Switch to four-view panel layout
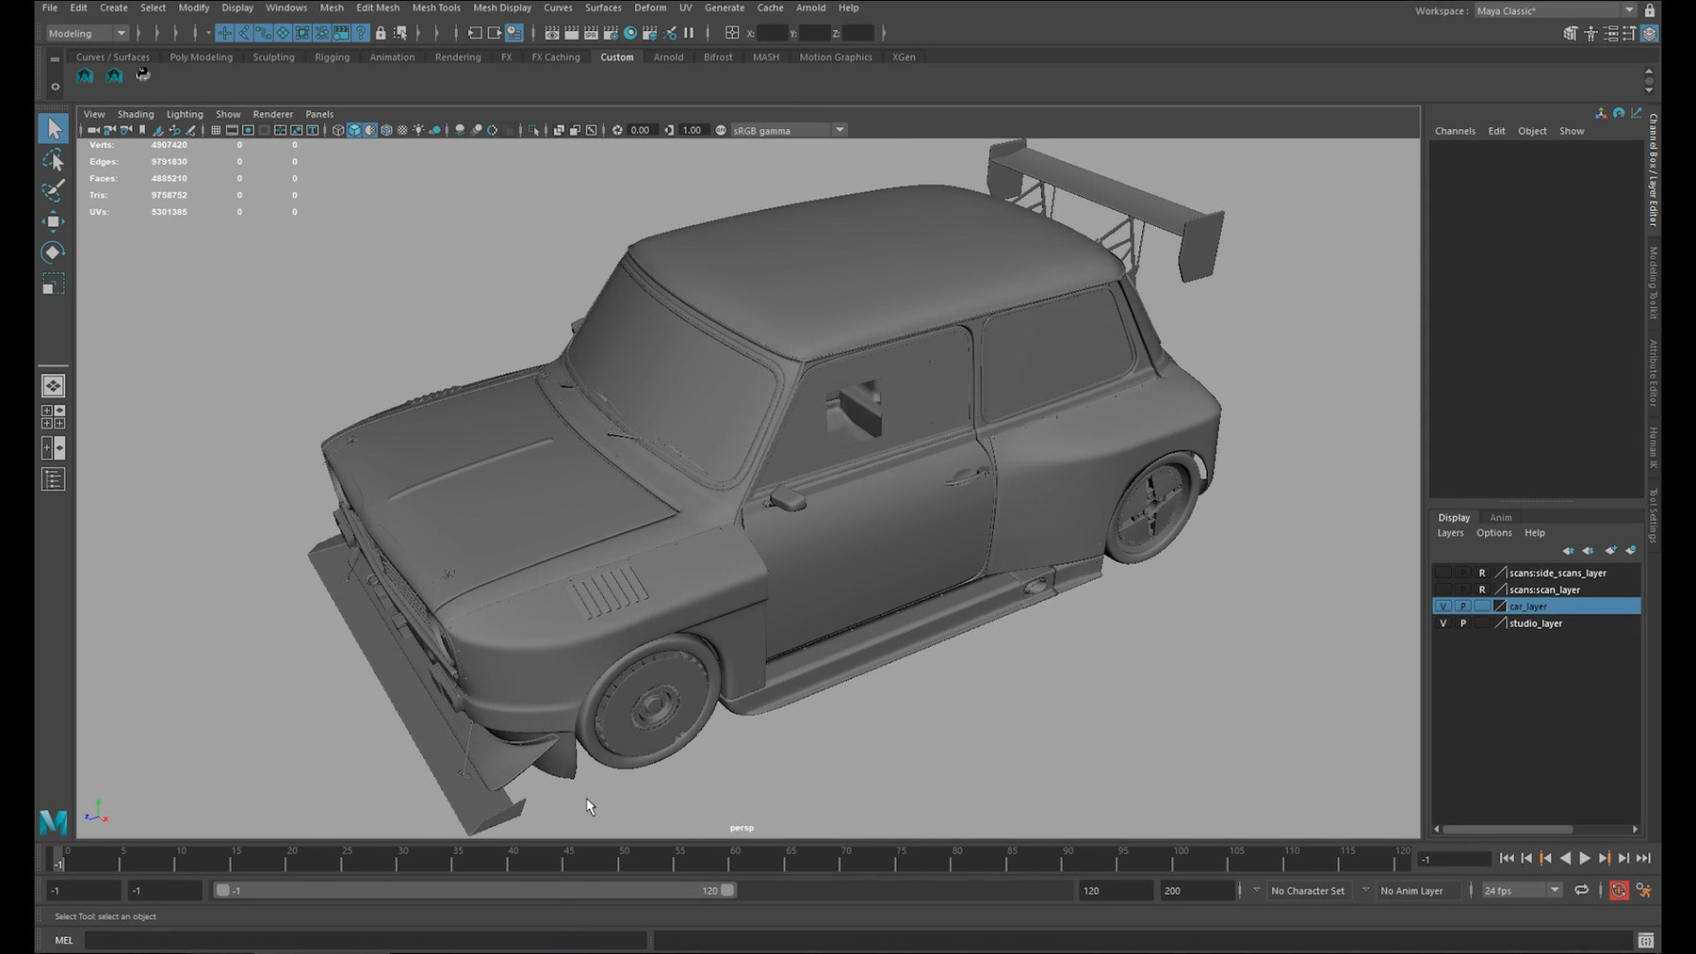The width and height of the screenshot is (1696, 954). pos(54,417)
